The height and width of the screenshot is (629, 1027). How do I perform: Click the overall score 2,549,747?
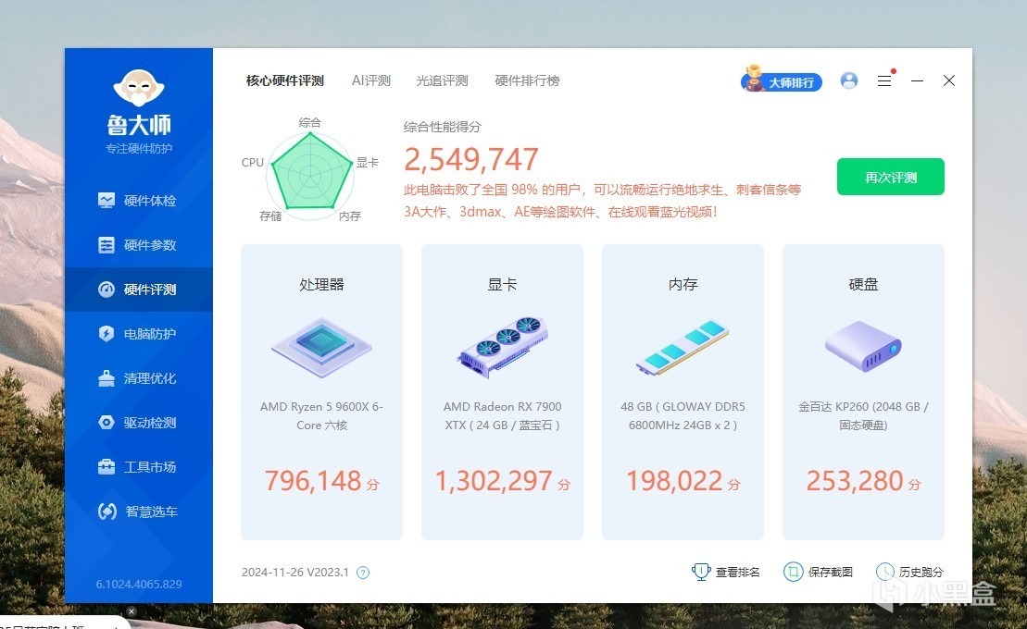[471, 160]
